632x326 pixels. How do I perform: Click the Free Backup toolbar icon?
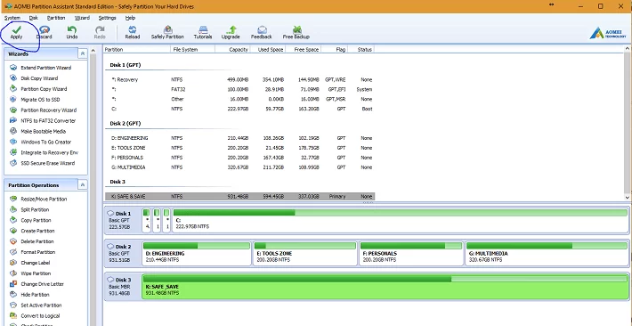(x=296, y=32)
